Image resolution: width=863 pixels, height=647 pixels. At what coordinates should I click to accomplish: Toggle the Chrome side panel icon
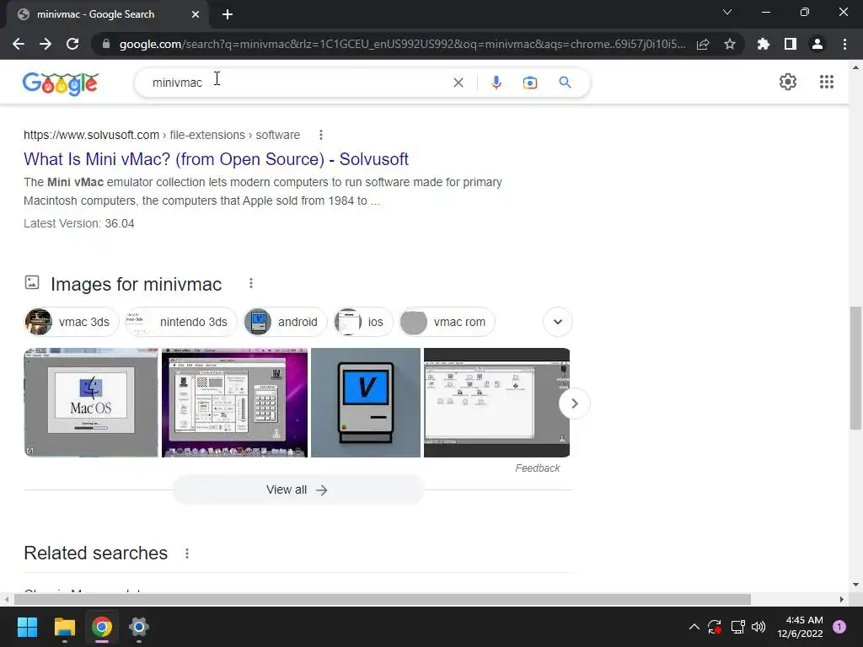pyautogui.click(x=791, y=44)
